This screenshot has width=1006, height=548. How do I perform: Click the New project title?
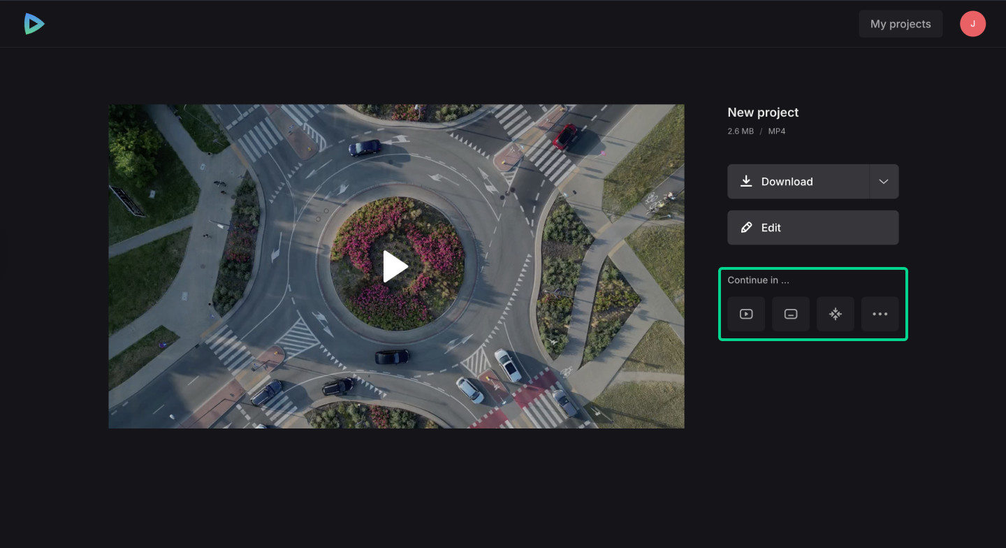point(763,113)
